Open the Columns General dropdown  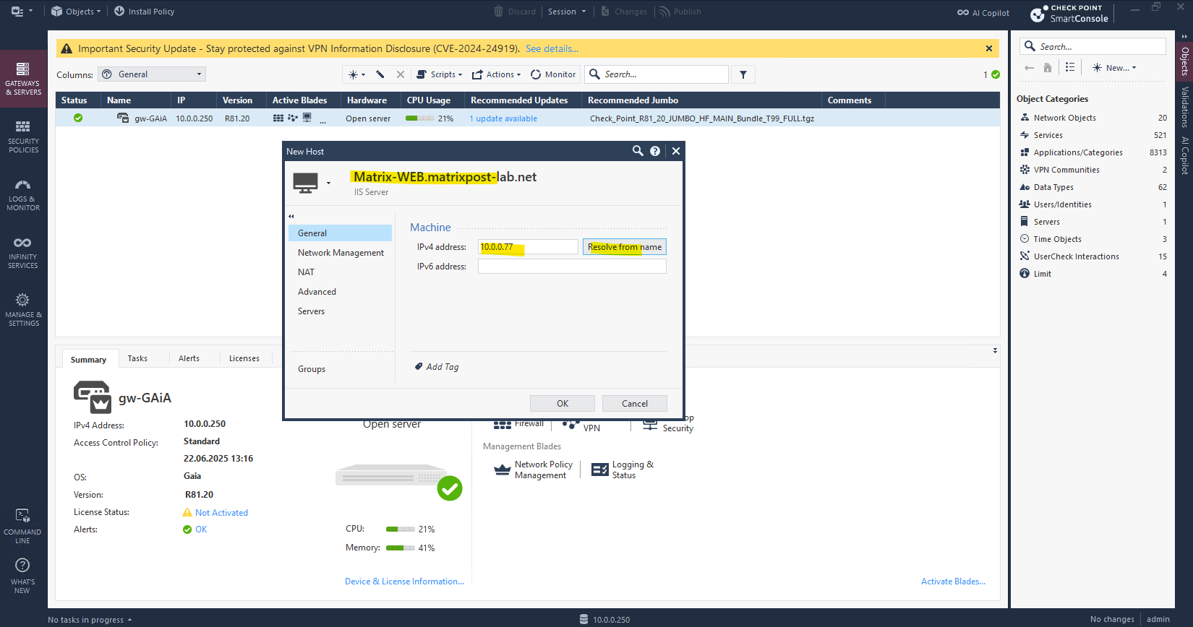pyautogui.click(x=152, y=74)
